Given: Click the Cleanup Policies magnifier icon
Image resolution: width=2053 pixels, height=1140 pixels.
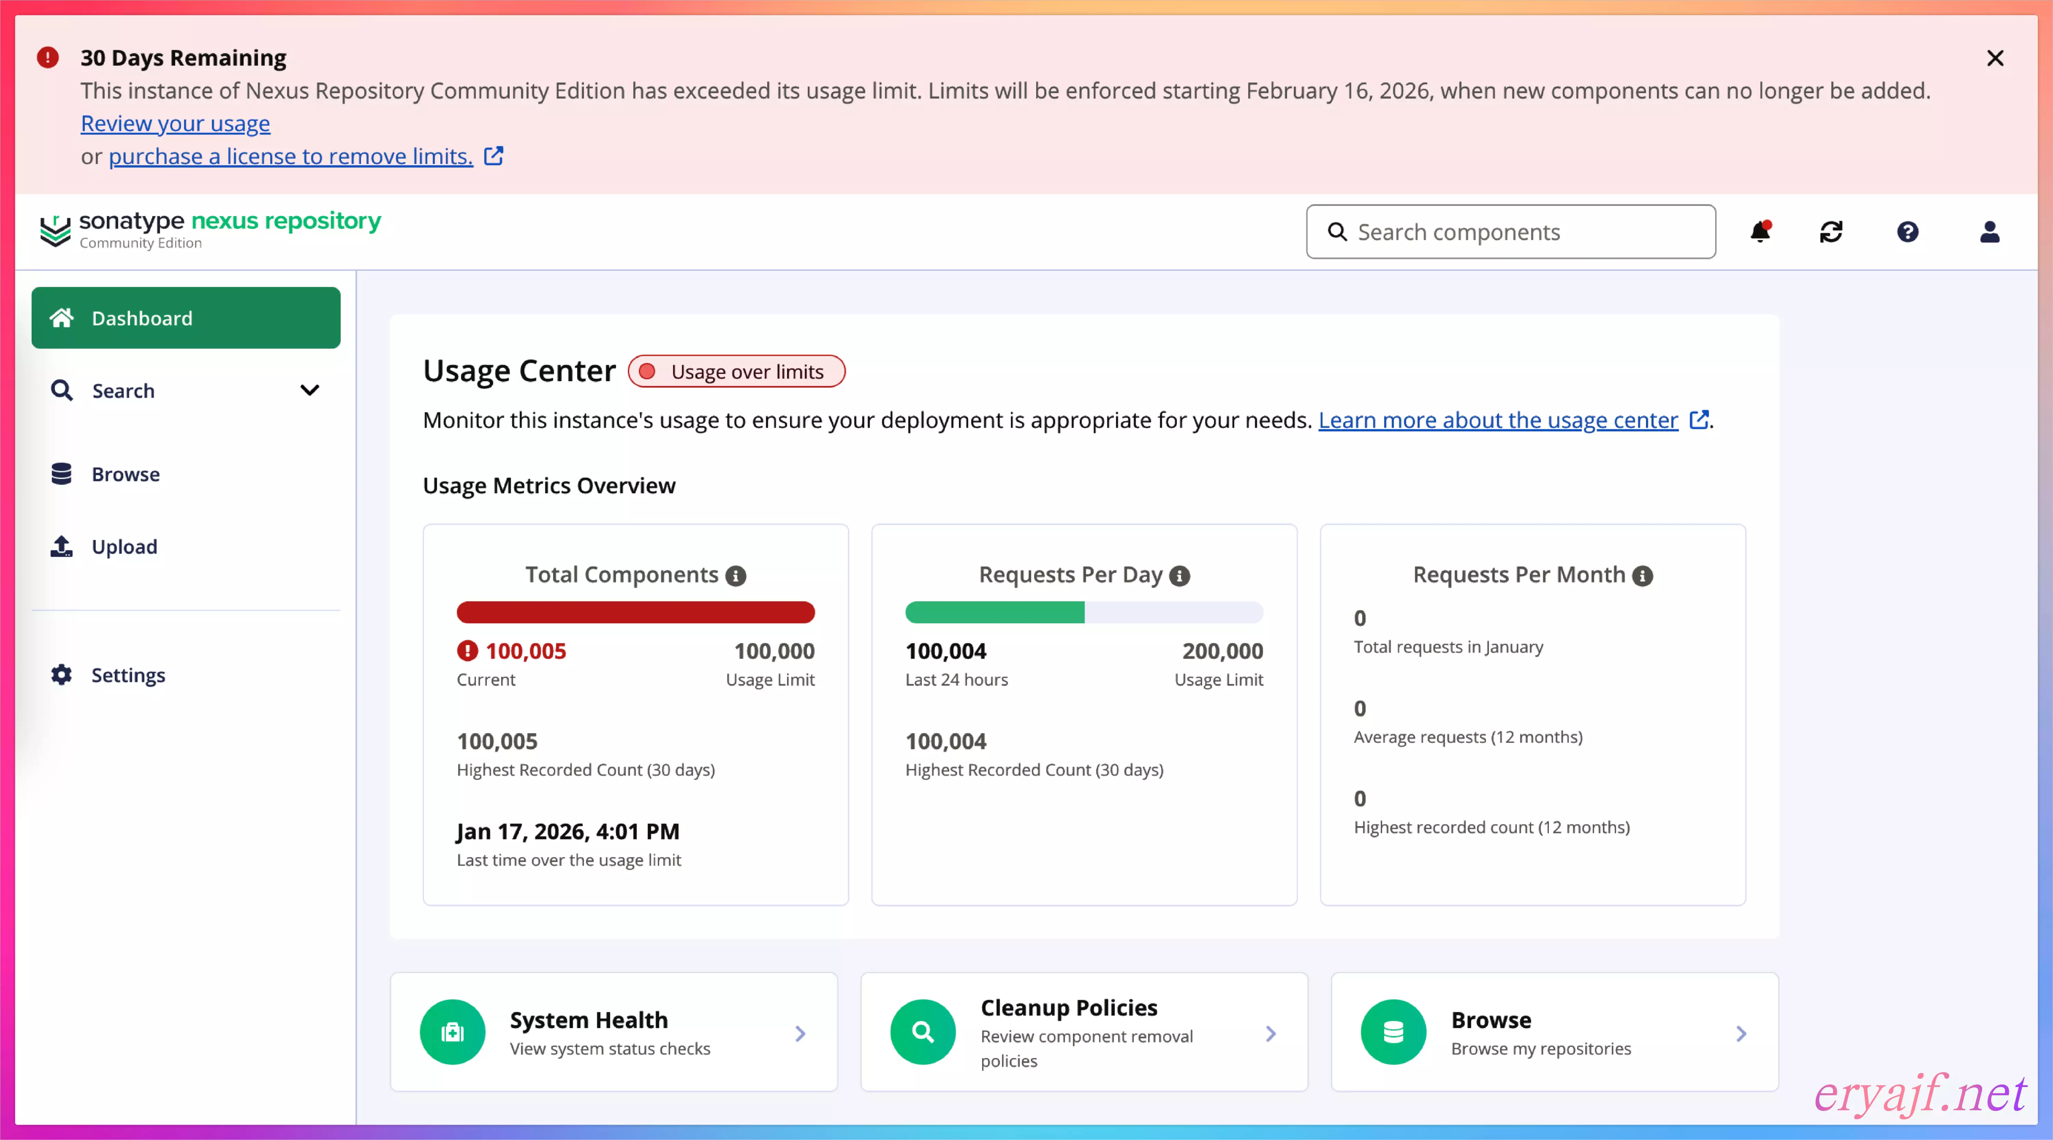Looking at the screenshot, I should coord(923,1032).
